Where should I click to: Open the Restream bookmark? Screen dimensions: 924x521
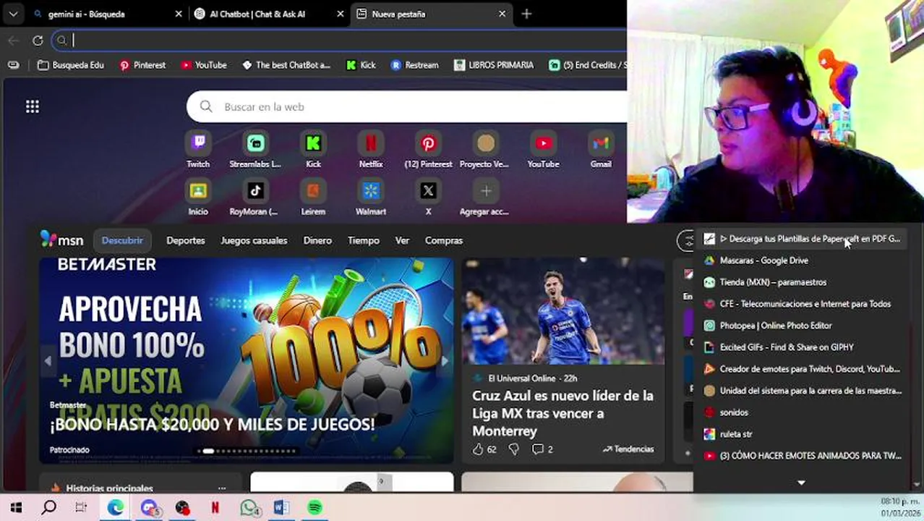click(x=415, y=65)
